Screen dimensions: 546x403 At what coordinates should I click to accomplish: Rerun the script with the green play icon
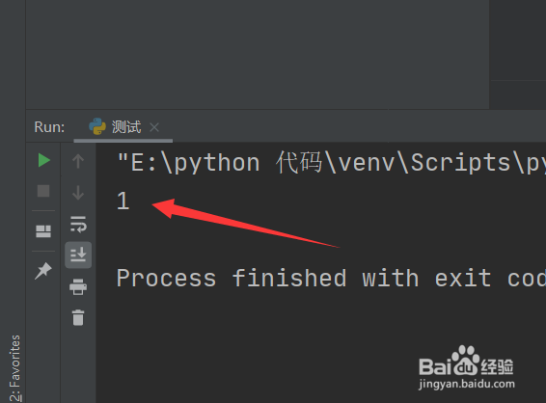[x=43, y=160]
